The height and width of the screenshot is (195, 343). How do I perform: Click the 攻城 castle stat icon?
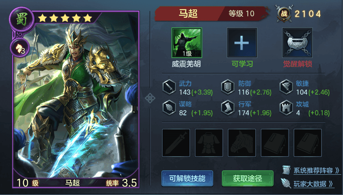(286, 108)
